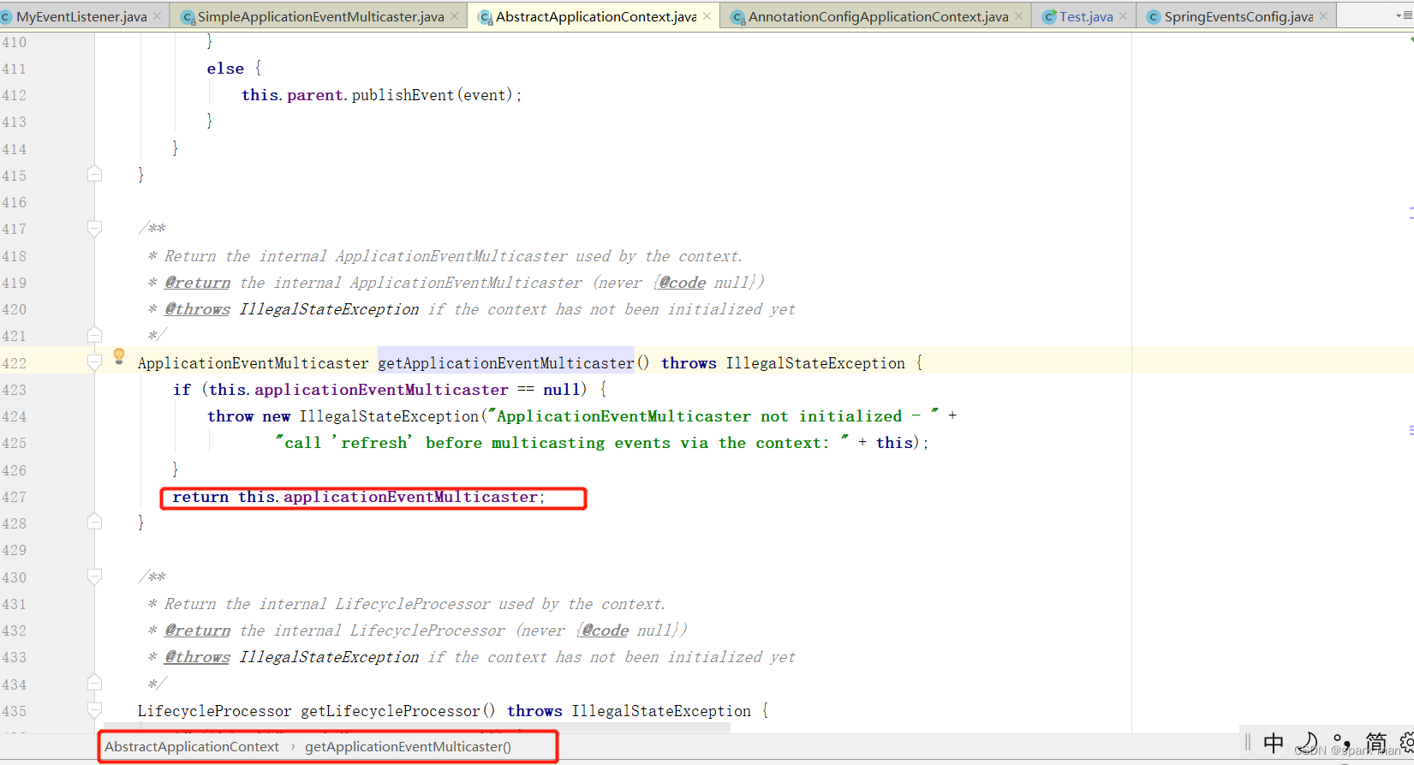Collapse the comment end fold at line 421
The height and width of the screenshot is (765, 1414).
click(94, 334)
